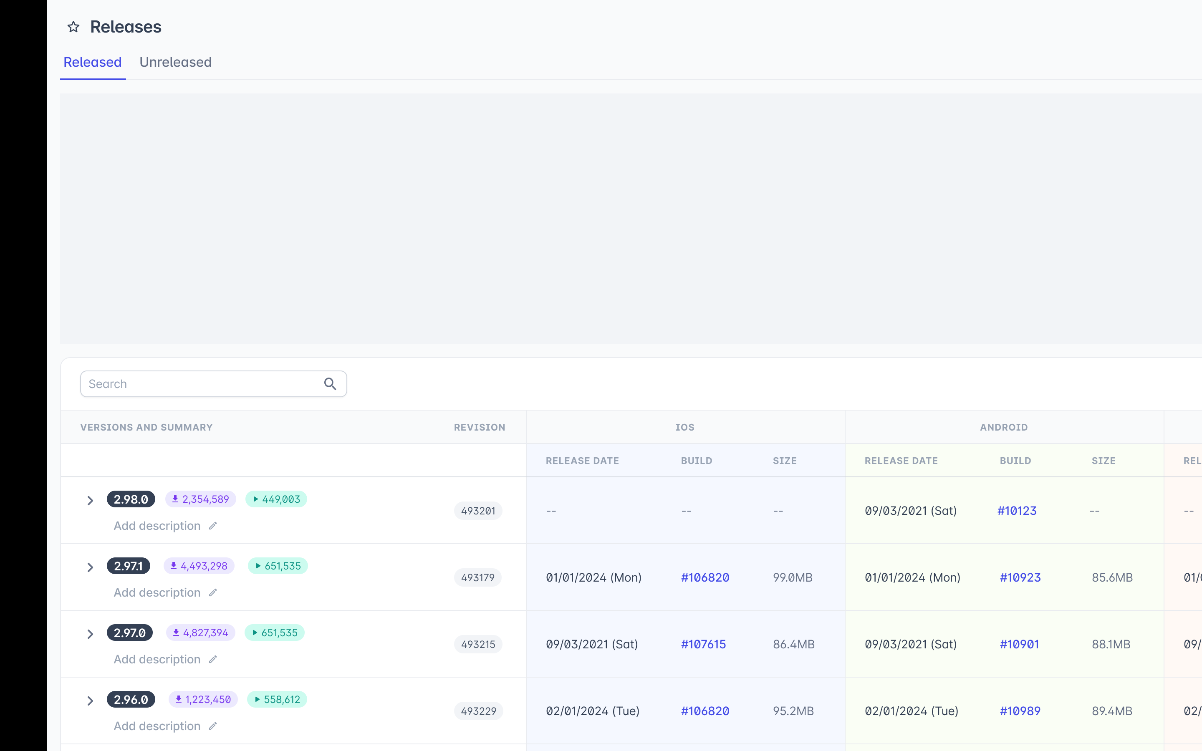Click the 4,827,394 downloads badge
The image size is (1202, 751).
pyautogui.click(x=201, y=633)
